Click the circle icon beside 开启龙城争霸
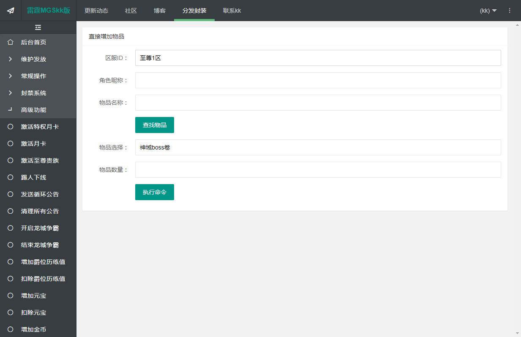Screen dimensions: 521x337 pos(11,228)
